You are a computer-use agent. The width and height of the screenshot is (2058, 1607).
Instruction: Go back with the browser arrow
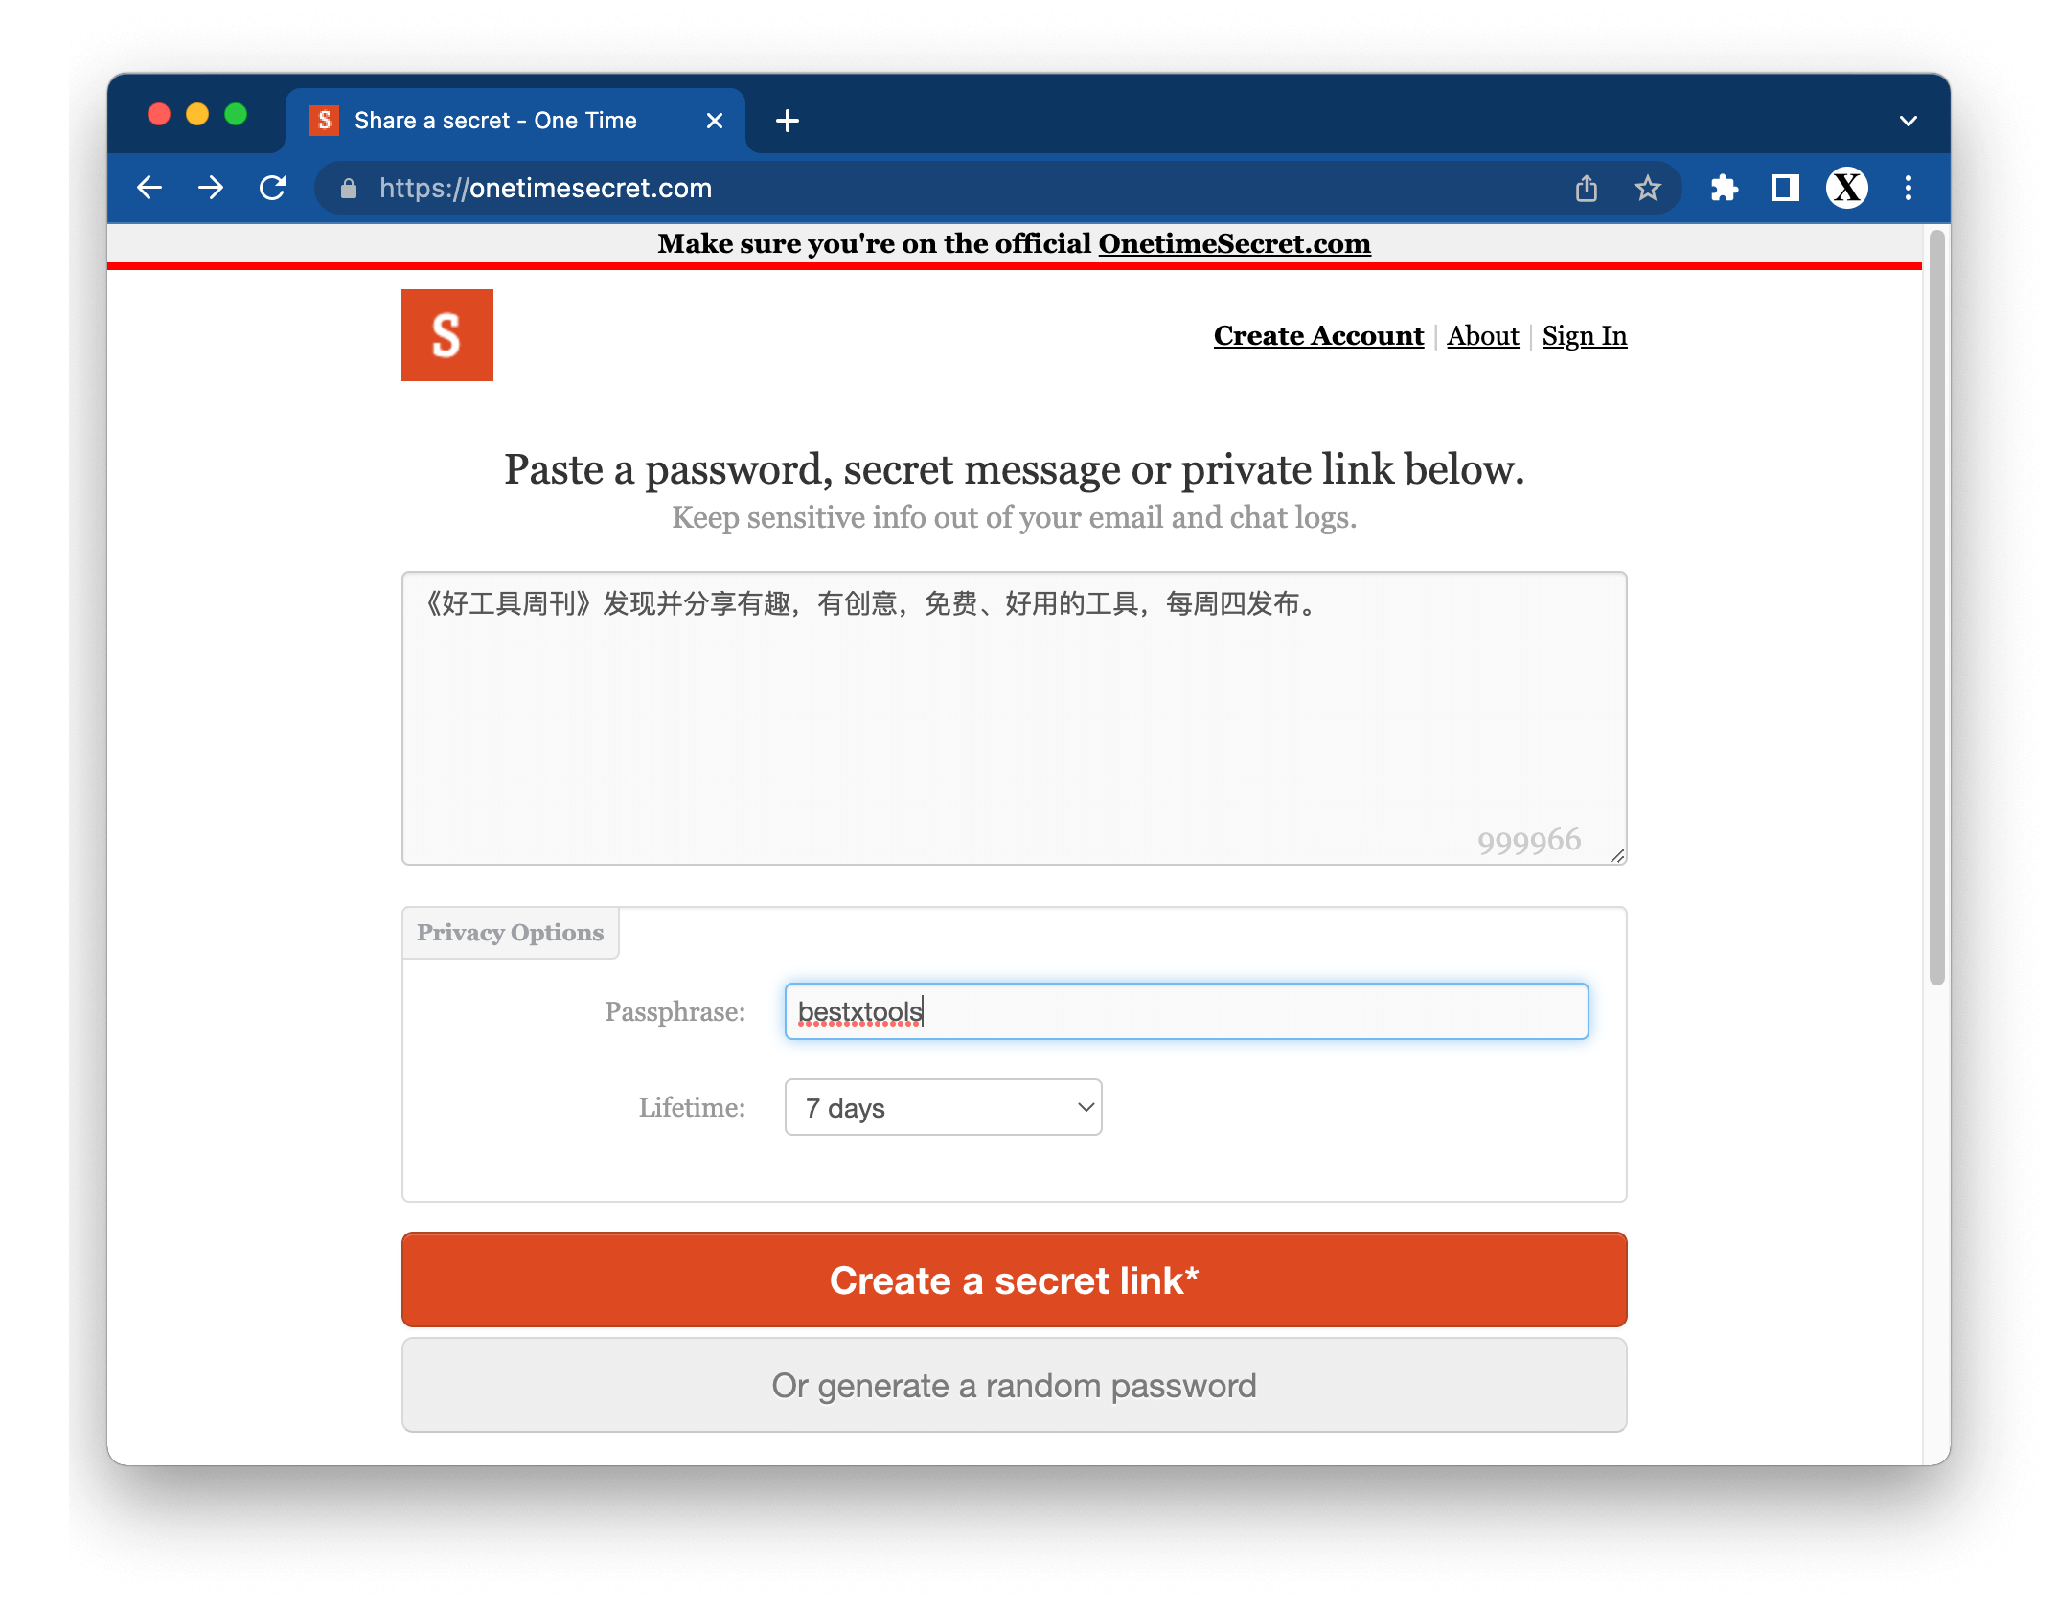click(x=149, y=188)
